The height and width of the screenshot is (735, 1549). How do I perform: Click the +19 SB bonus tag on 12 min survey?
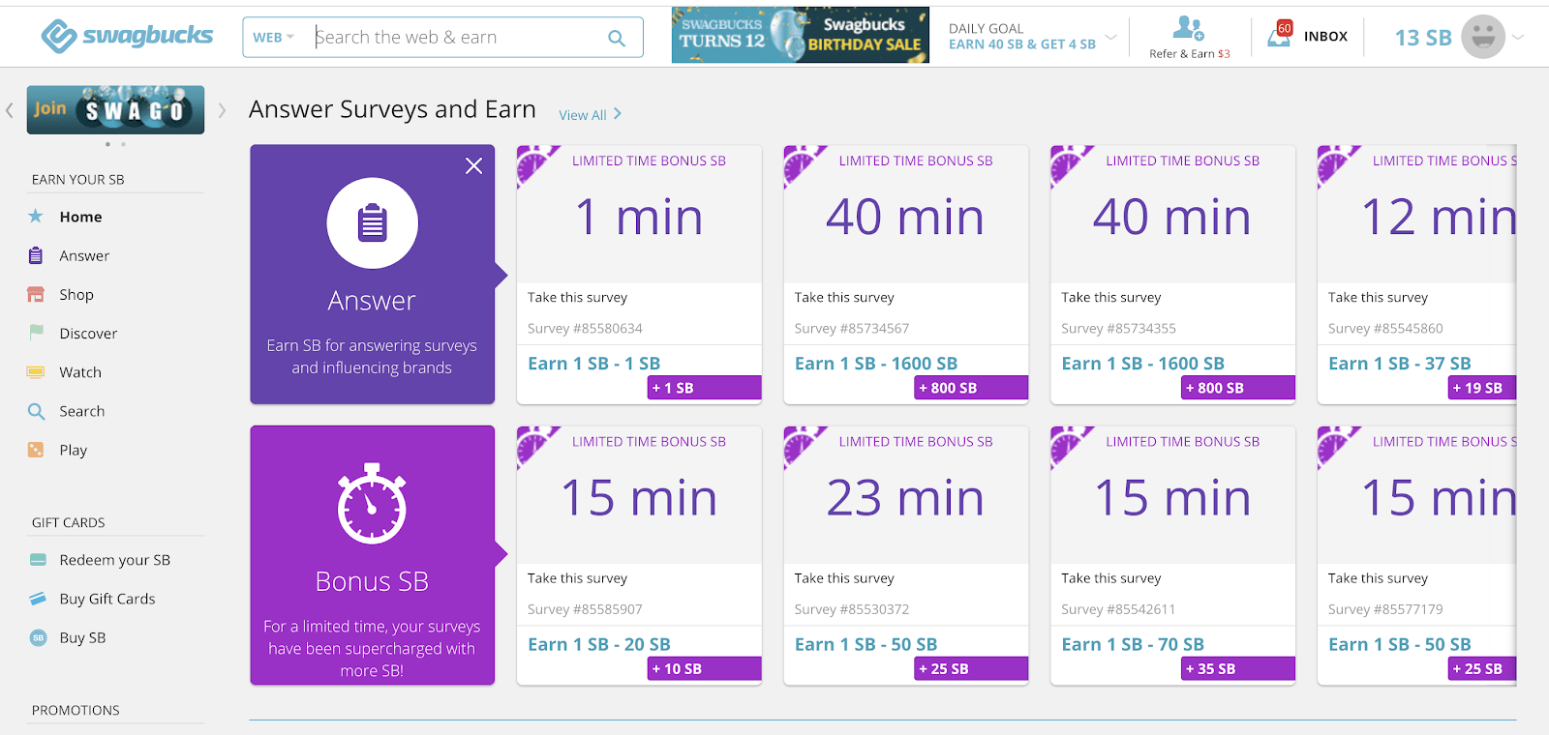click(x=1481, y=388)
